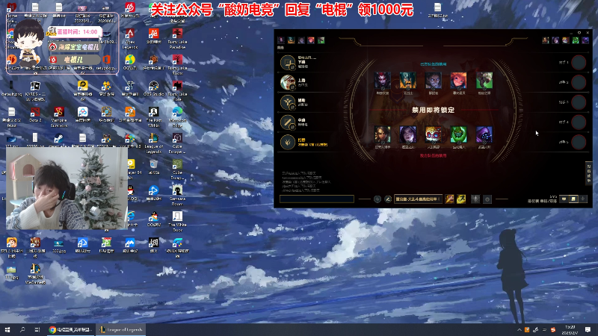Click the bottom lane role slot icon
This screenshot has height=336, width=598.
click(x=288, y=63)
